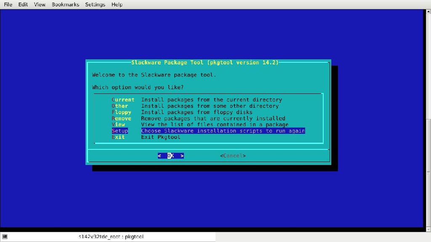Viewport: 431px width, 242px height.
Task: Click the terminal tab icon
Action: click(x=5, y=237)
